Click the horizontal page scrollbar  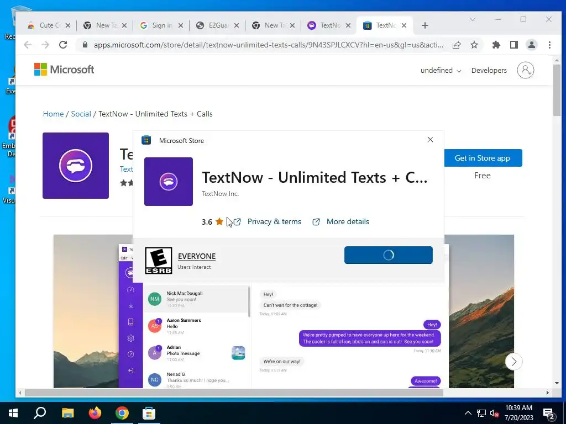coord(234,393)
